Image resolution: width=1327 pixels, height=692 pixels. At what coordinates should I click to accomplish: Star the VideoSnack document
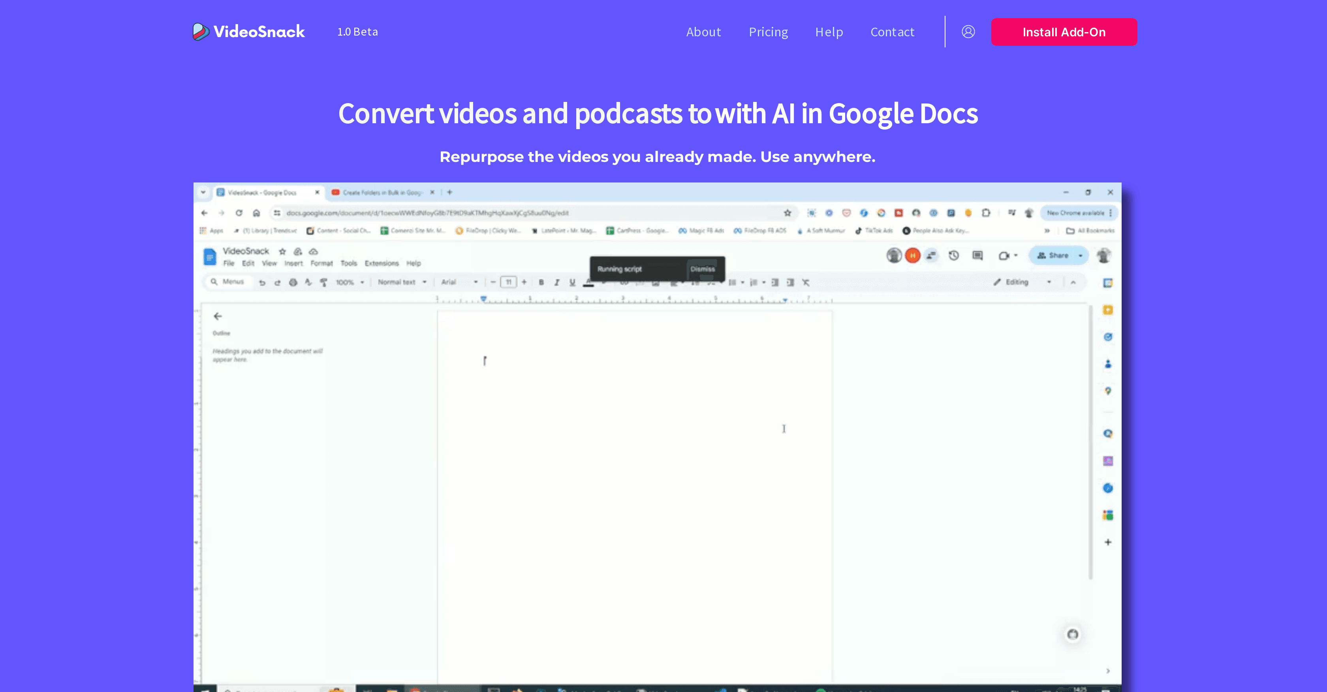pos(282,252)
